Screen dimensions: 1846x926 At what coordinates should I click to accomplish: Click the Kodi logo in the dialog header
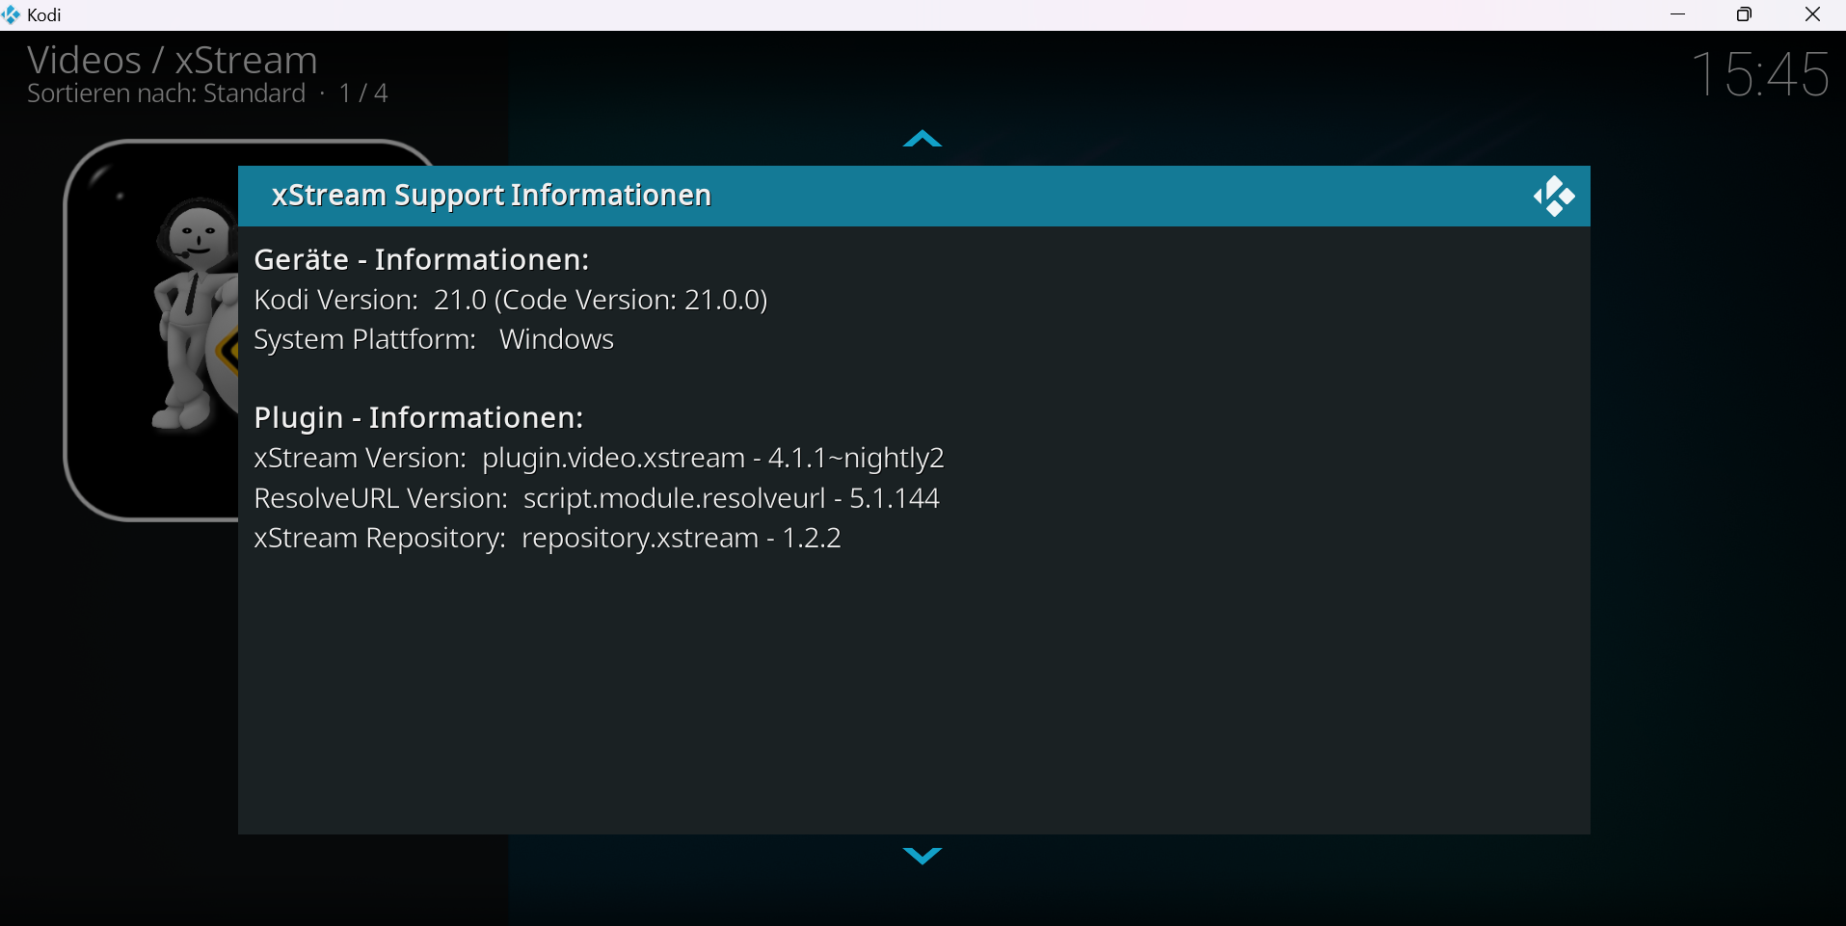[x=1554, y=197]
